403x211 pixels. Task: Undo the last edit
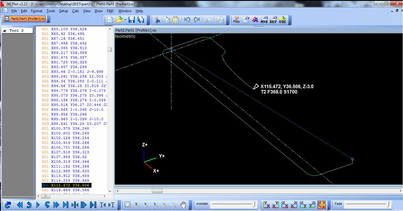click(187, 20)
